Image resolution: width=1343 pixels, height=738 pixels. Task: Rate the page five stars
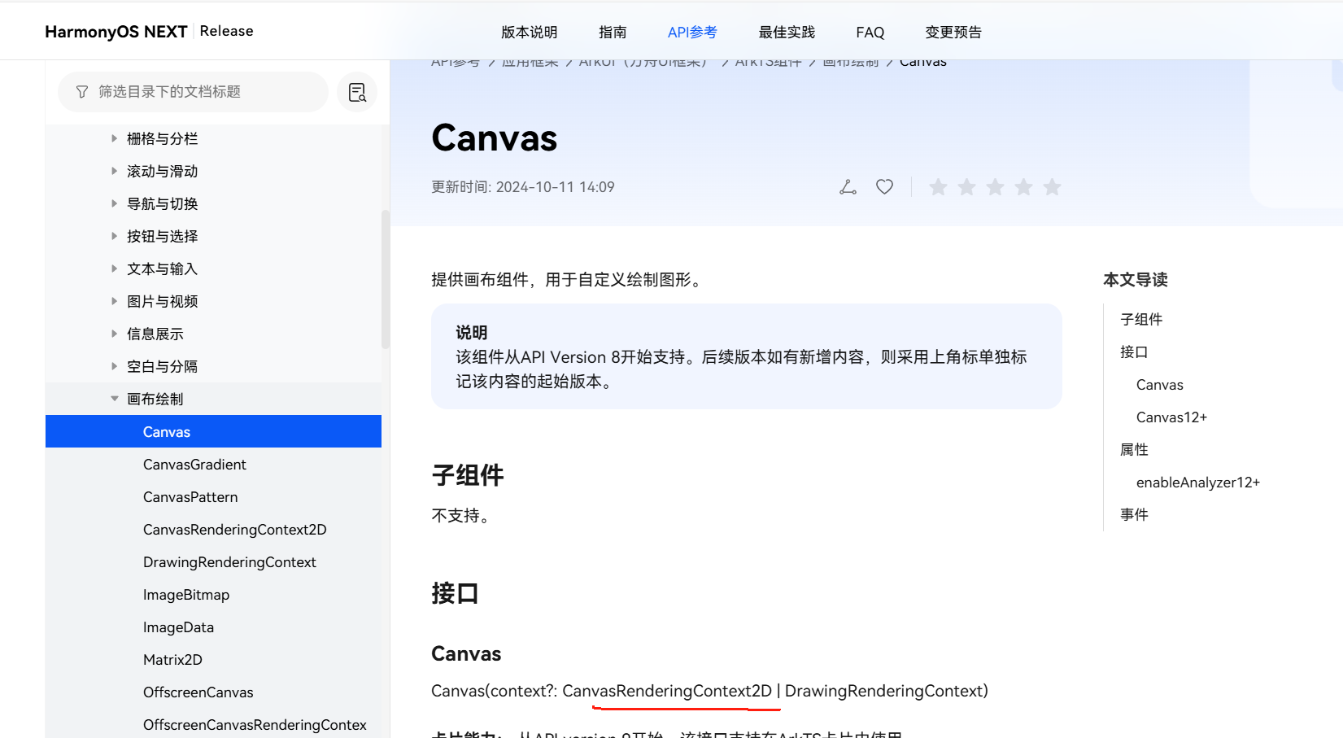point(1052,187)
